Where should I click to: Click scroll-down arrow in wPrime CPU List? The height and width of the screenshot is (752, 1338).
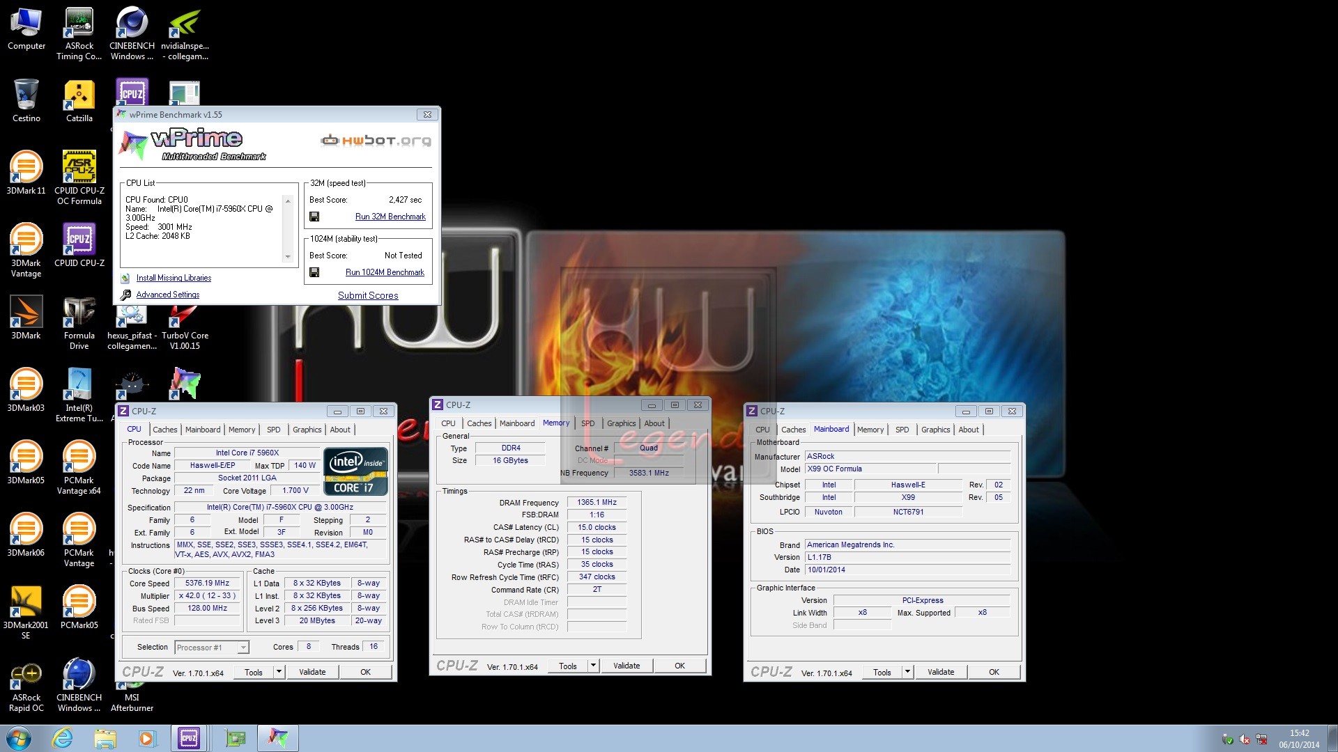pyautogui.click(x=288, y=257)
